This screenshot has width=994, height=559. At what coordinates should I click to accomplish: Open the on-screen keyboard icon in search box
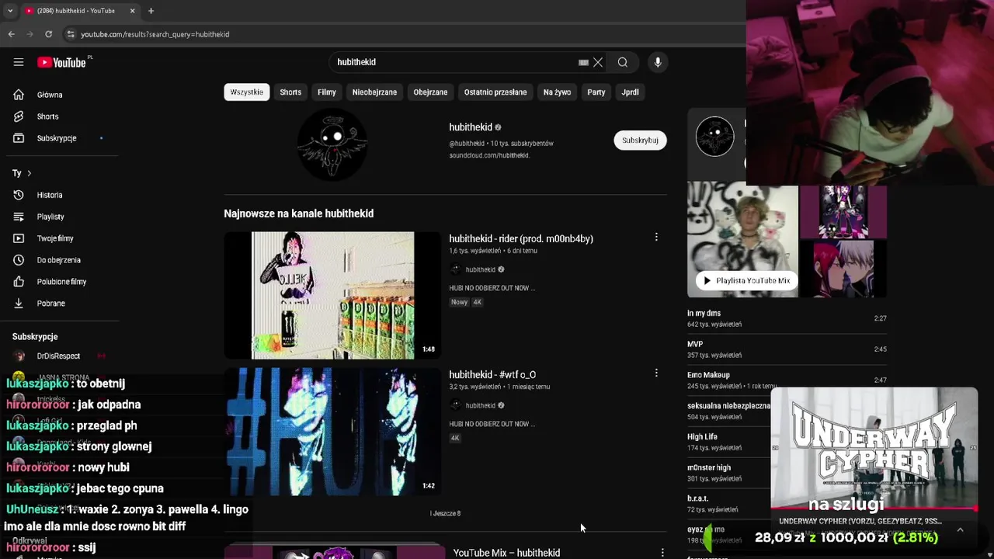pos(583,62)
